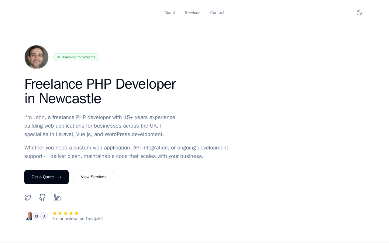The height and width of the screenshot is (243, 389).
Task: Open the Twitter profile icon
Action: click(x=28, y=197)
